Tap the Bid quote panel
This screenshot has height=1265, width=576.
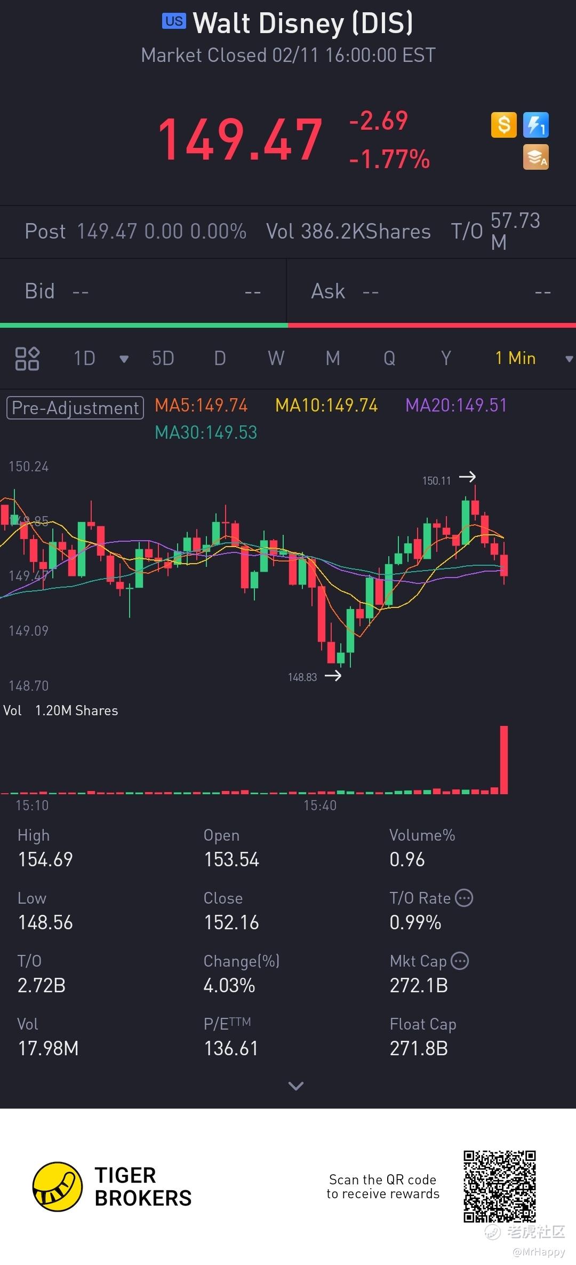(x=143, y=291)
